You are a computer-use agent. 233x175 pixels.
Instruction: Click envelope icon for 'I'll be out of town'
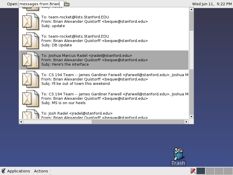[x=31, y=79]
